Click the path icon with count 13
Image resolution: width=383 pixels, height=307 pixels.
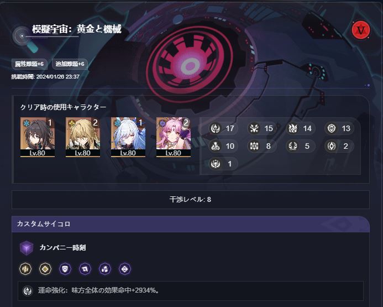pos(332,128)
